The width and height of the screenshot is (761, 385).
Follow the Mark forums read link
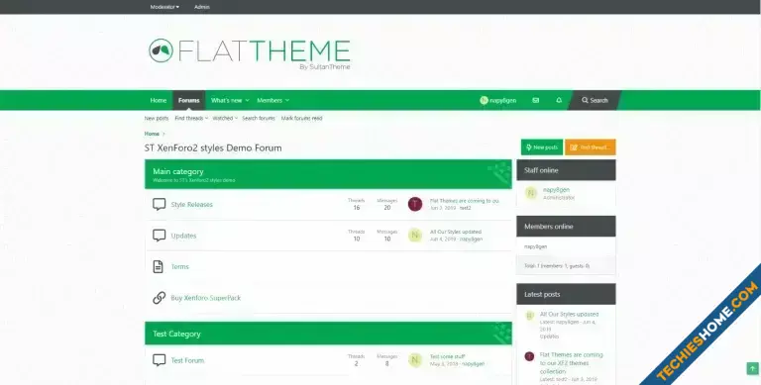[301, 119]
